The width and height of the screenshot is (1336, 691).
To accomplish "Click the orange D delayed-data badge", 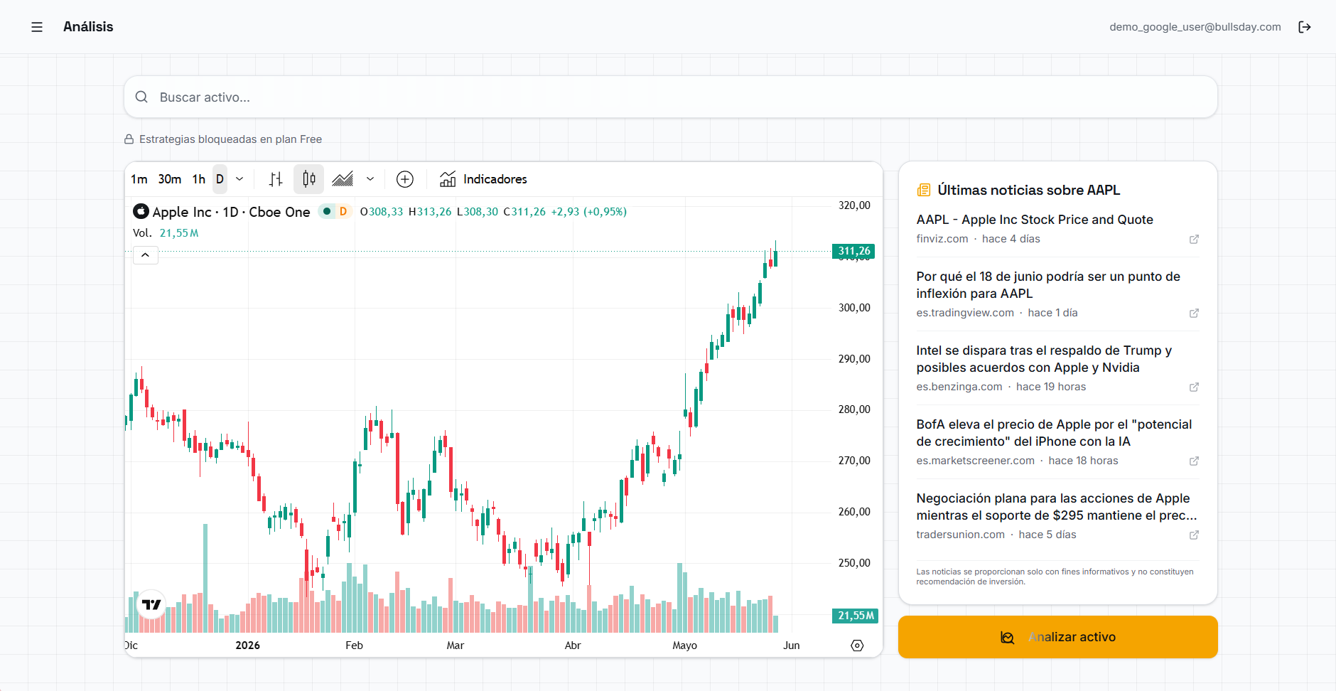I will point(343,211).
